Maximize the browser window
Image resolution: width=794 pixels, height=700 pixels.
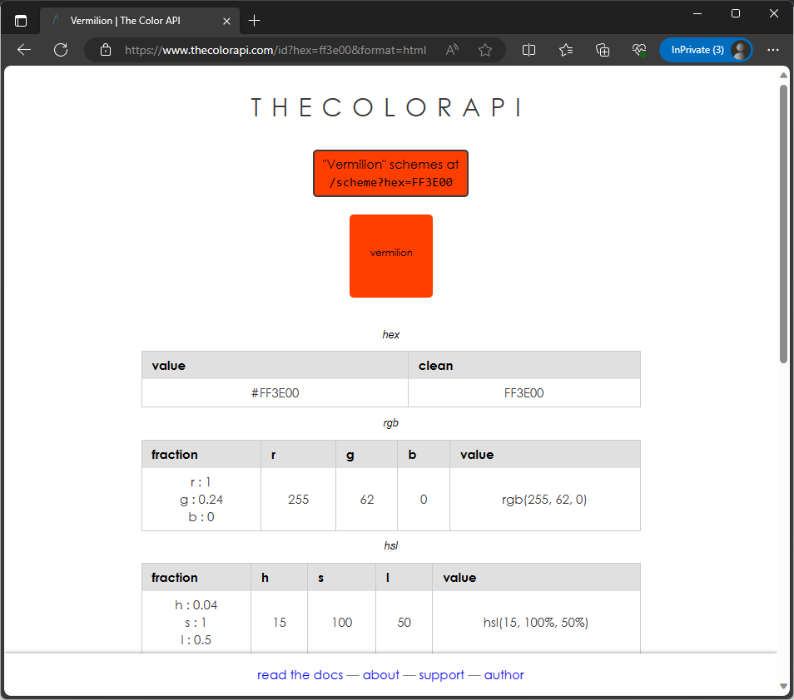(x=736, y=13)
